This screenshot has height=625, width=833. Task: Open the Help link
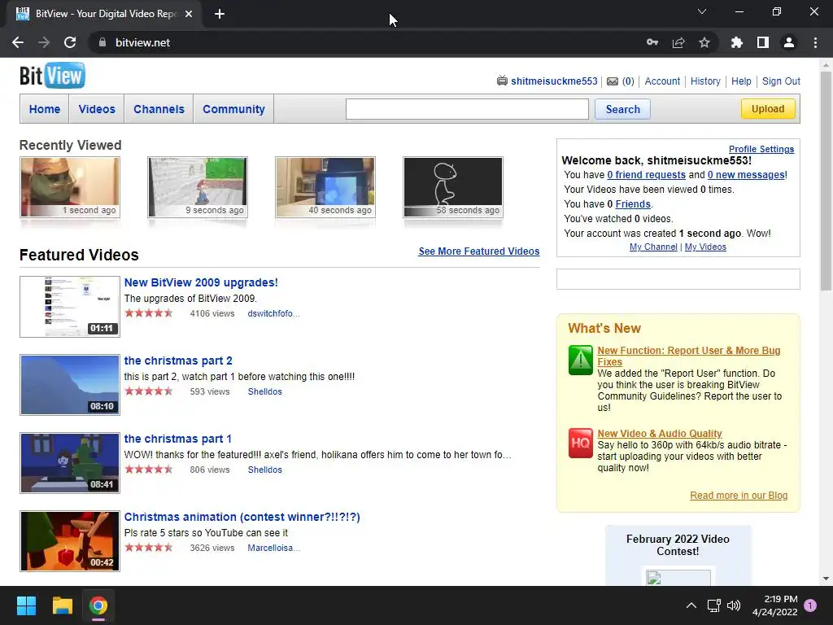tap(741, 81)
